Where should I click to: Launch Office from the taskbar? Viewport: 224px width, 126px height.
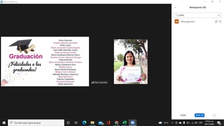point(109,123)
